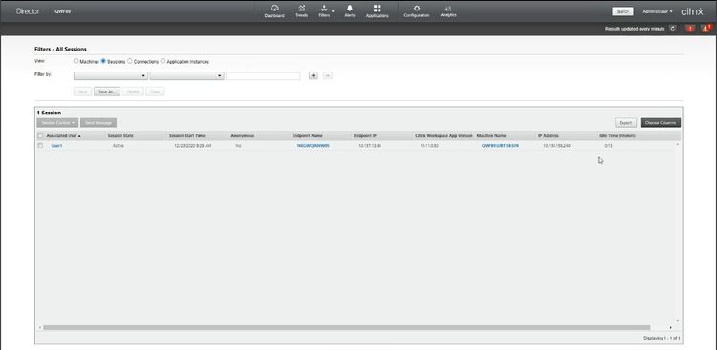Add a filter condition with plus

(314, 75)
